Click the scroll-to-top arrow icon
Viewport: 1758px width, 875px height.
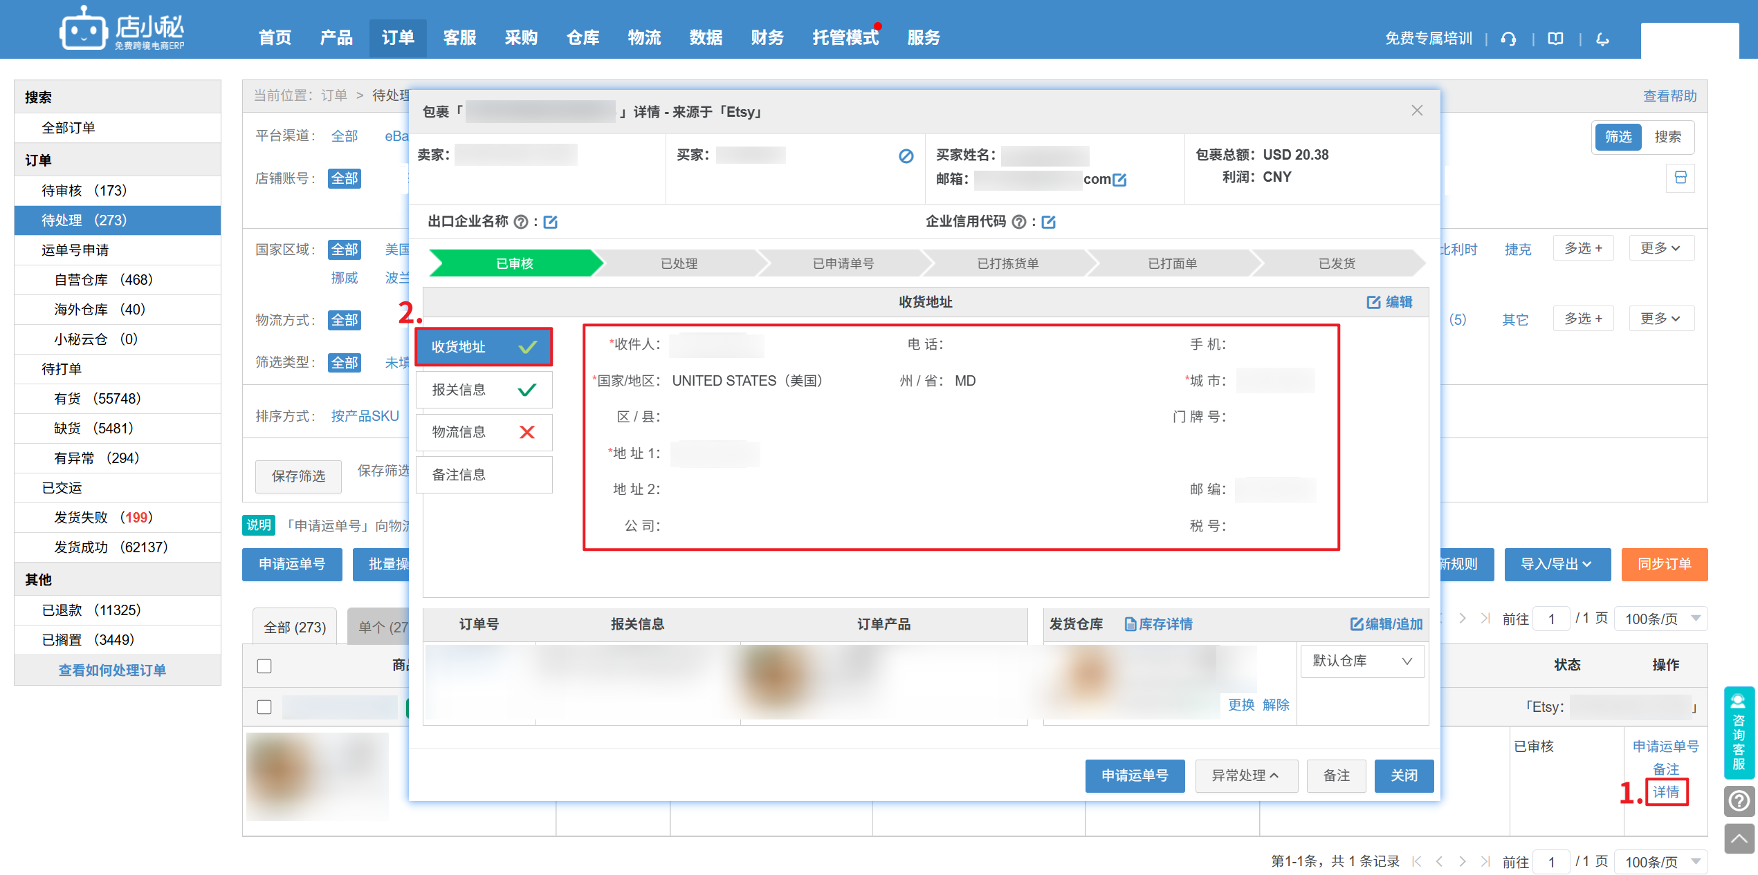click(1739, 839)
